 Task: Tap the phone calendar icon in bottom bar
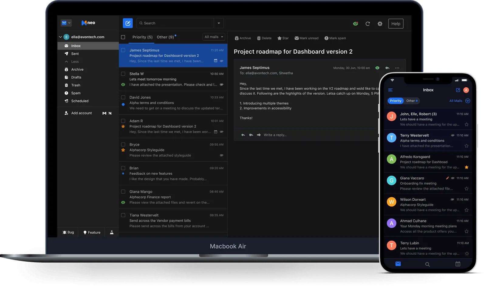pyautogui.click(x=458, y=264)
